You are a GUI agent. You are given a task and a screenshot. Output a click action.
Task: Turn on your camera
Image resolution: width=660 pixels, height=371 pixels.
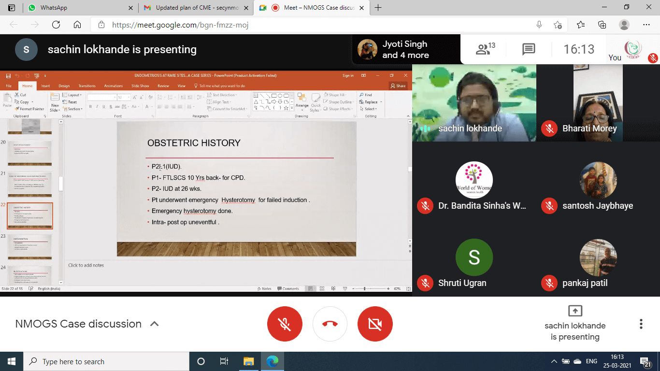375,324
